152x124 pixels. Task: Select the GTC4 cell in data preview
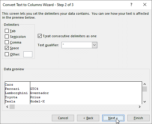[34, 89]
